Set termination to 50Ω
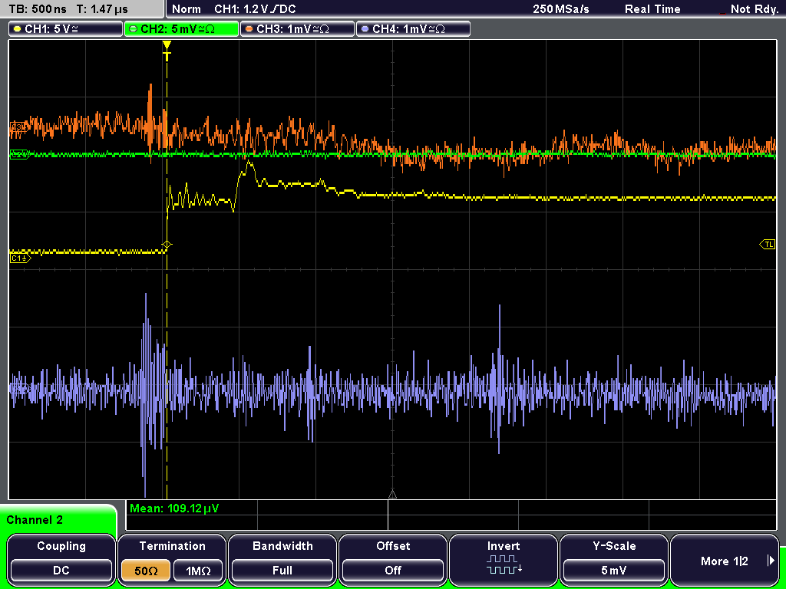Image resolution: width=786 pixels, height=589 pixels. 146,571
